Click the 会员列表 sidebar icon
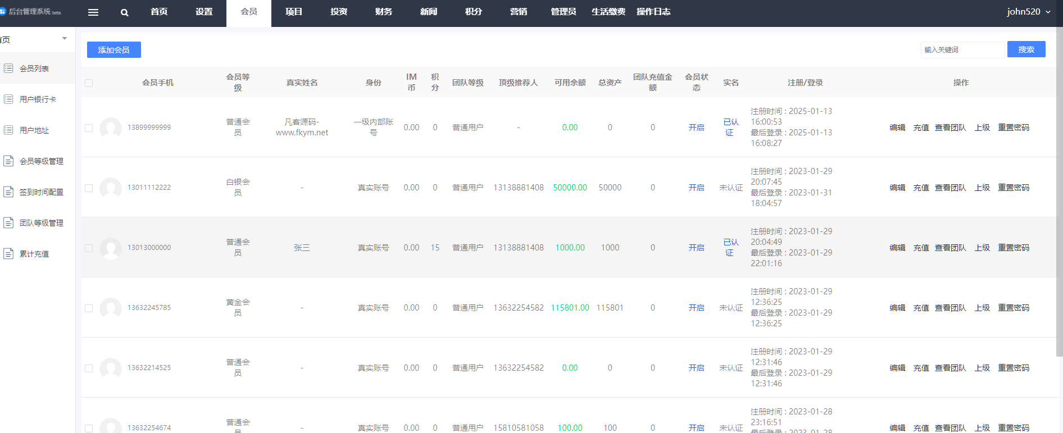This screenshot has width=1063, height=433. 8,69
